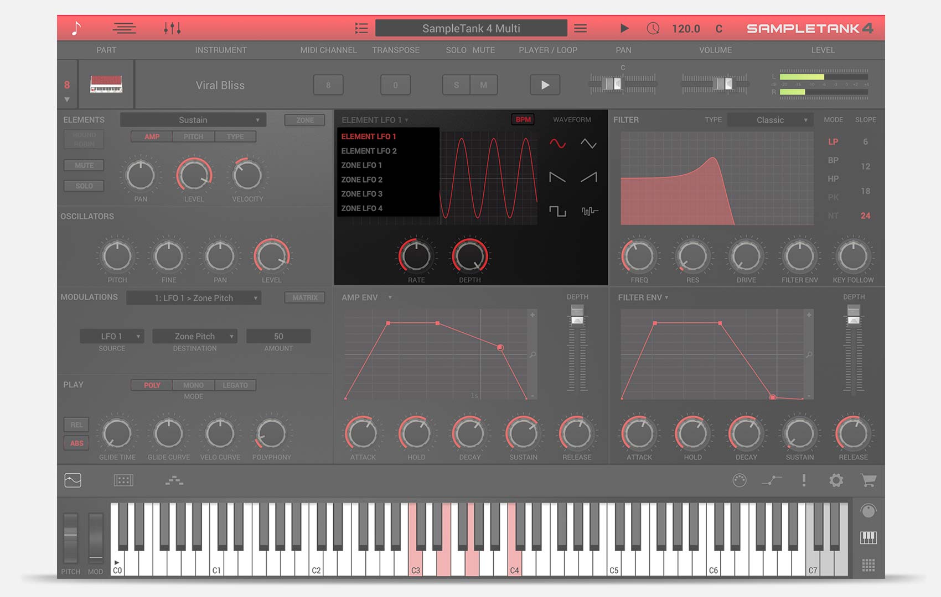Click the MIDI panic exclamation icon

(804, 480)
